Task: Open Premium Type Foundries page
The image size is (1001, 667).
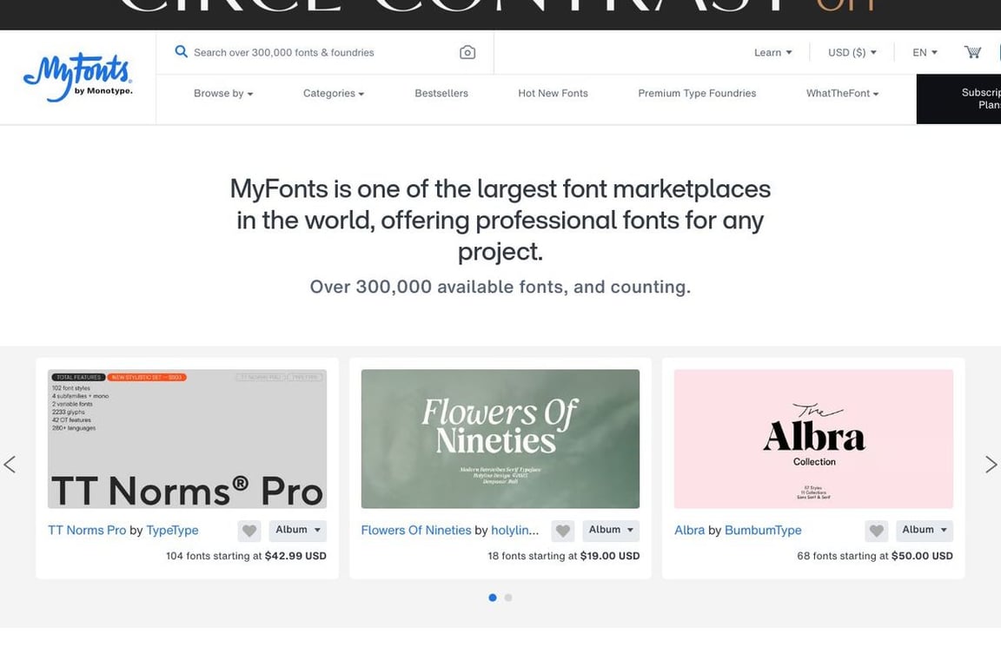Action: (697, 93)
